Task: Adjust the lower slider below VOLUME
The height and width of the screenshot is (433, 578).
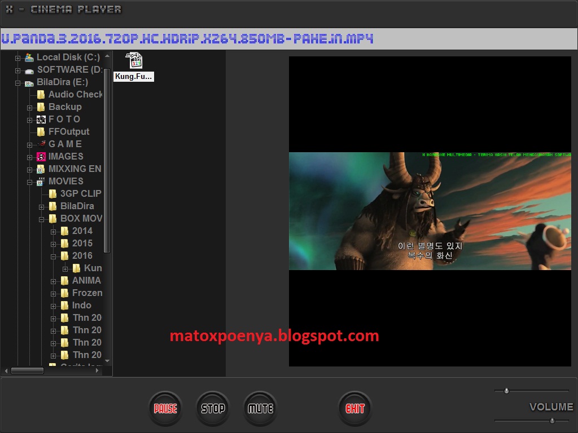Action: [552, 421]
